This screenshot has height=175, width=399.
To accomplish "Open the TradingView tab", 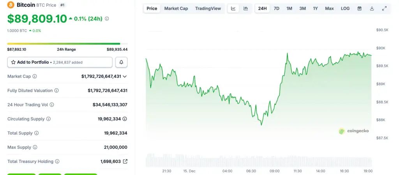I will pos(208,9).
